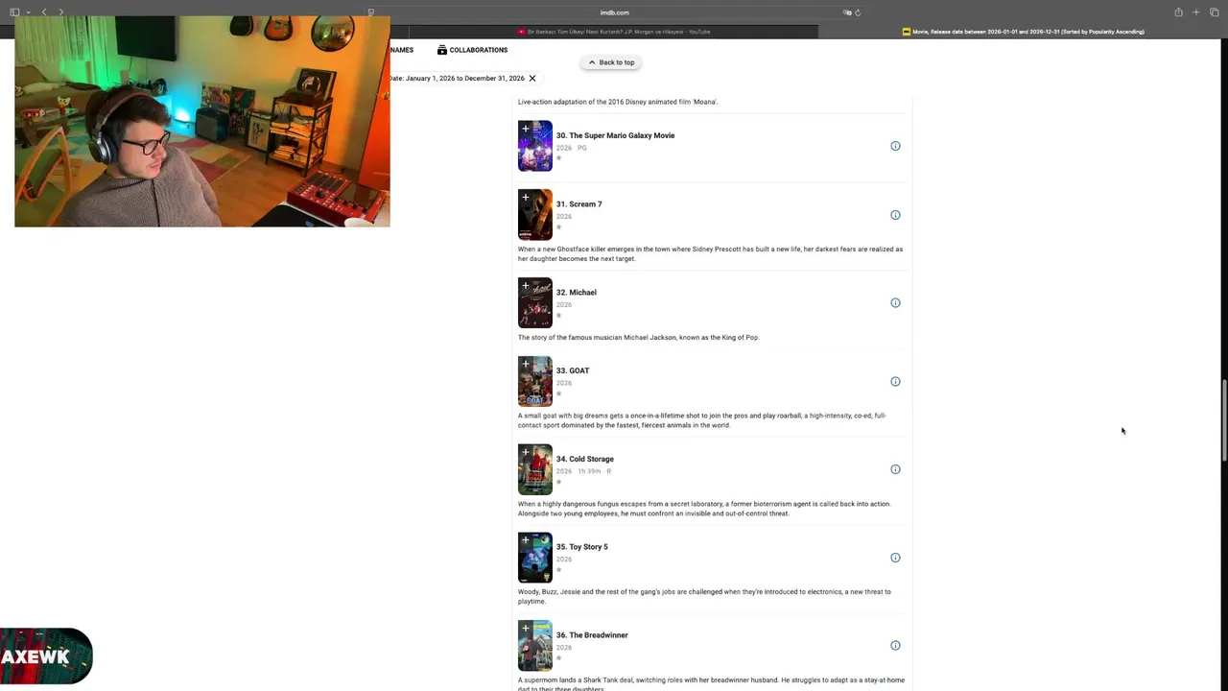Show Safari tab overview

pos(1214,12)
